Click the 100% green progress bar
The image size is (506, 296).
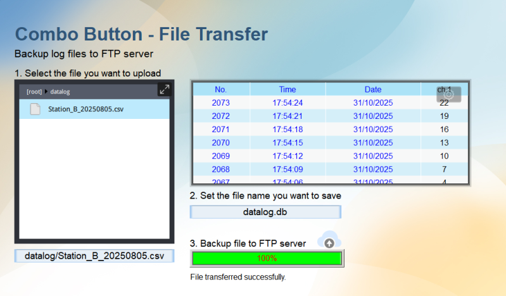point(267,258)
